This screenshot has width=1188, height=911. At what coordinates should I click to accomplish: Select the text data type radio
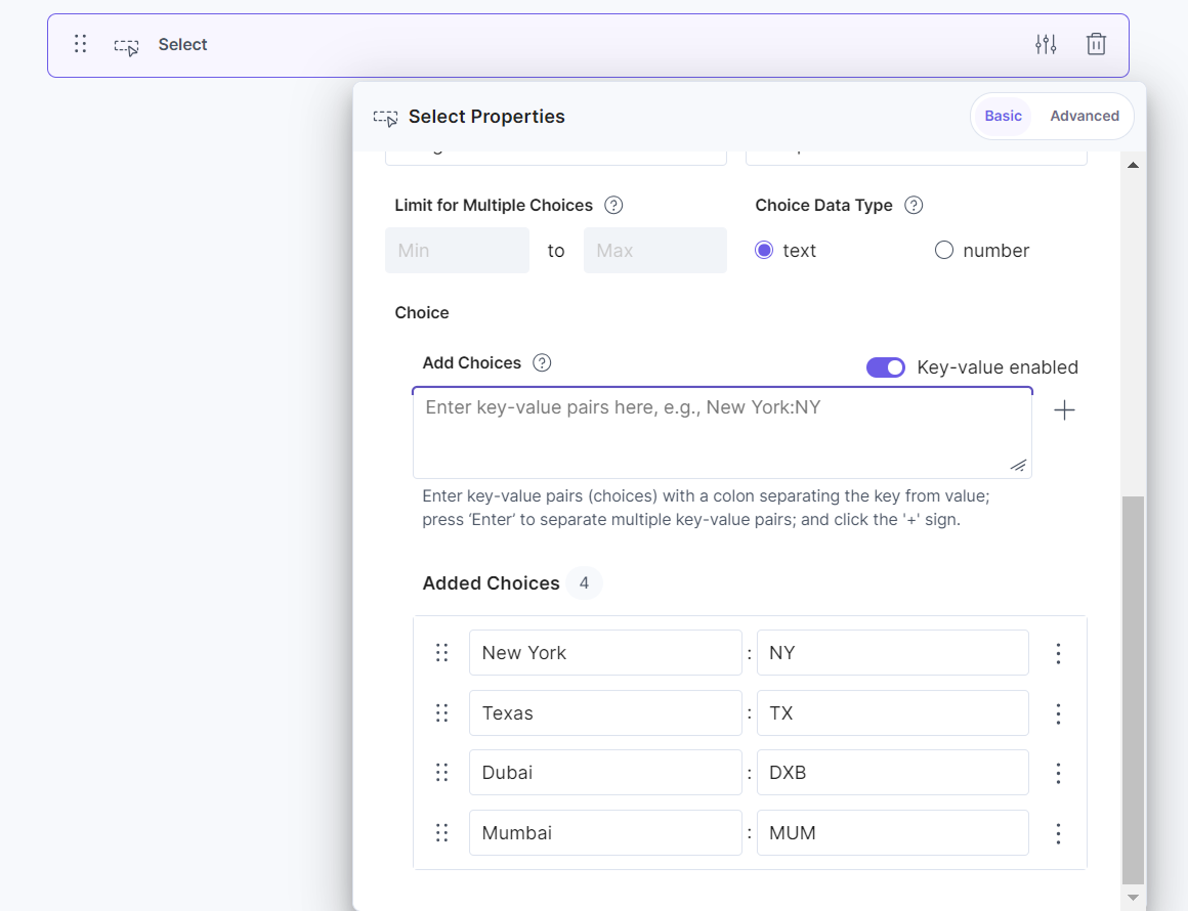click(x=764, y=250)
